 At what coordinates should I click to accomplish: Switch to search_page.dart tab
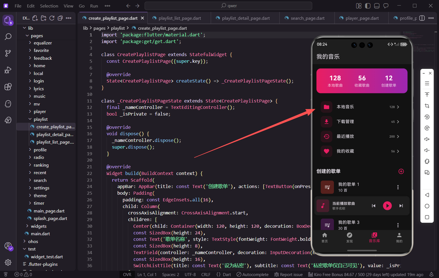coord(307,18)
